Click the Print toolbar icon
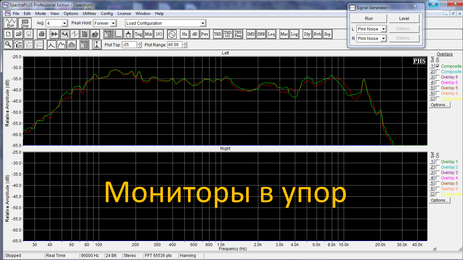The width and height of the screenshot is (463, 260). pyautogui.click(x=42, y=34)
